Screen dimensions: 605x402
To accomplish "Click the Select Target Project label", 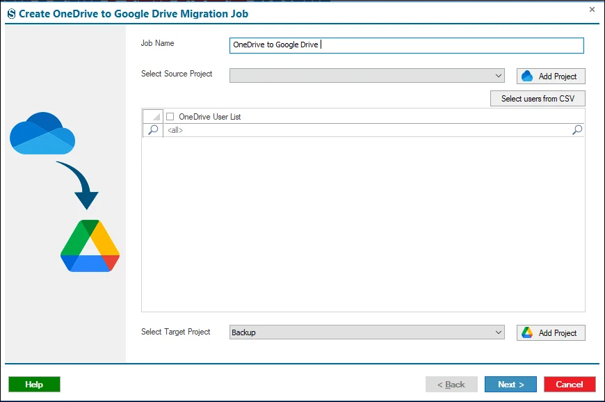I will pyautogui.click(x=175, y=332).
